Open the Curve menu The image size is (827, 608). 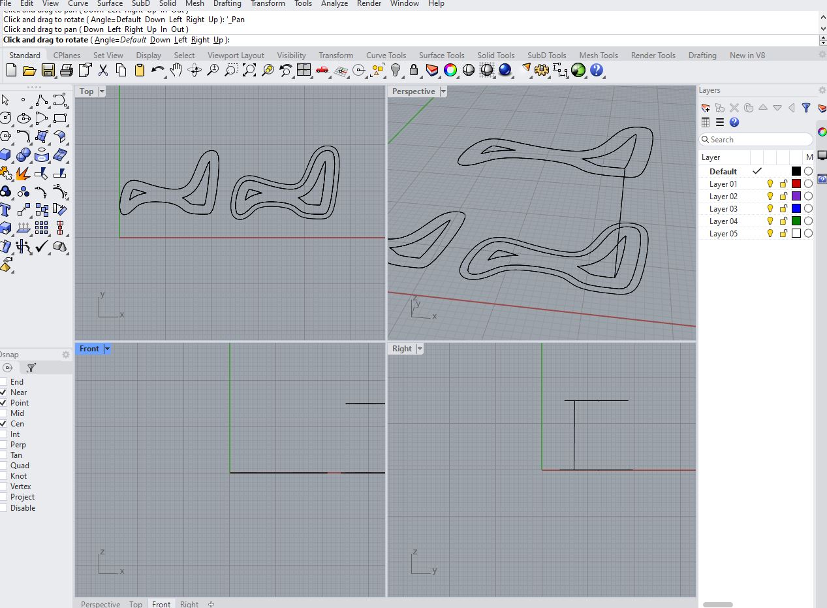coord(78,4)
